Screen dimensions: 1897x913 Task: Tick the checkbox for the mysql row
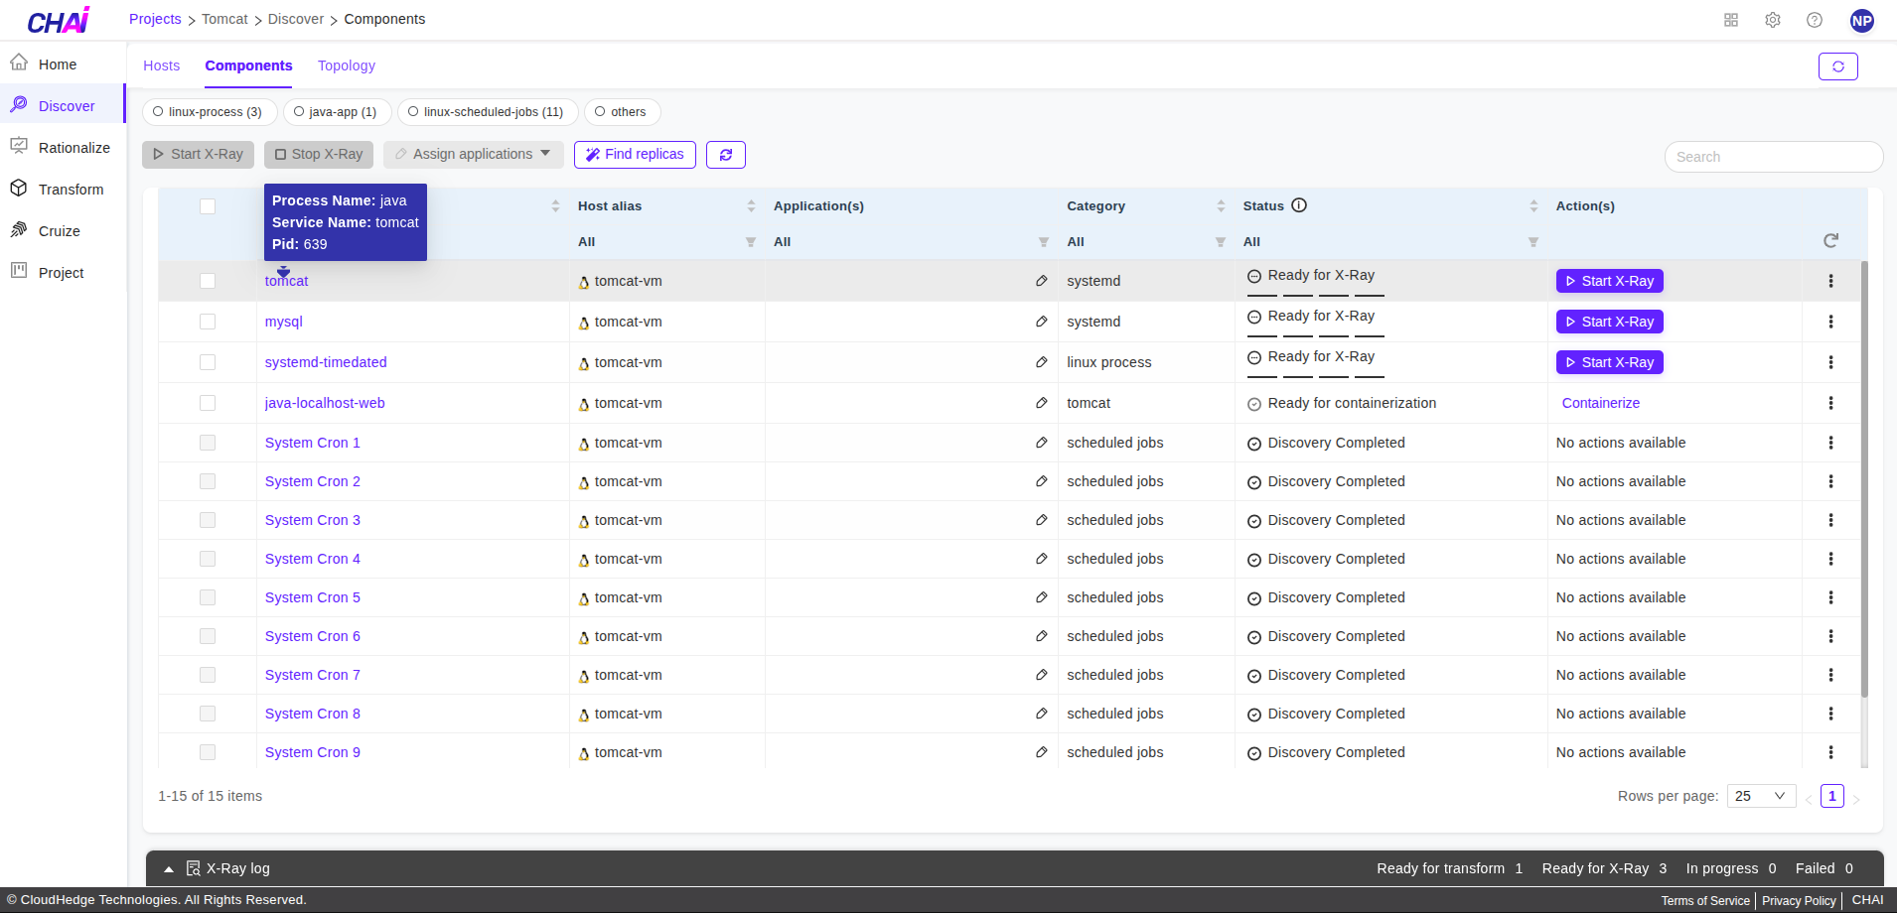(x=208, y=322)
